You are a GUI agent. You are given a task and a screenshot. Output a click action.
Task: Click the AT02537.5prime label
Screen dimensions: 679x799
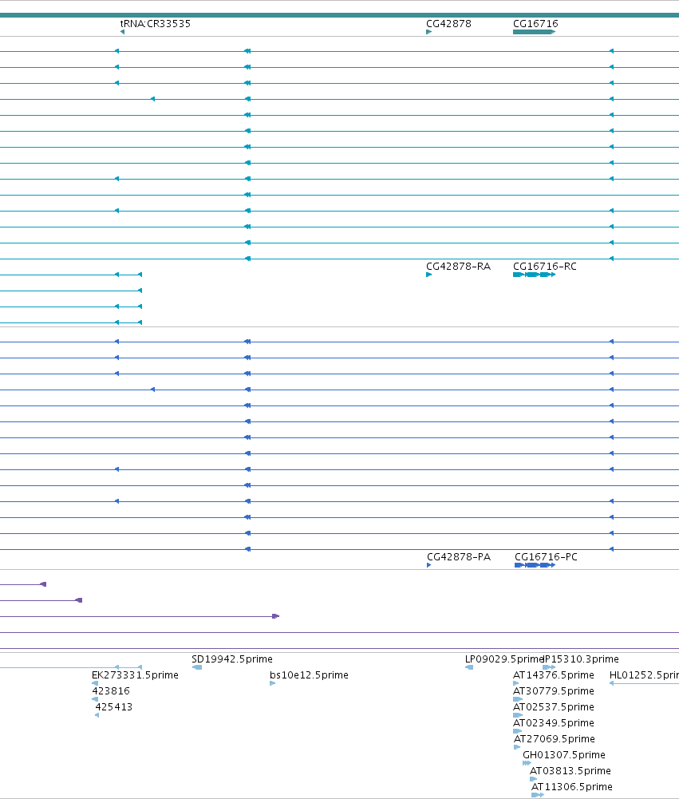click(x=553, y=706)
